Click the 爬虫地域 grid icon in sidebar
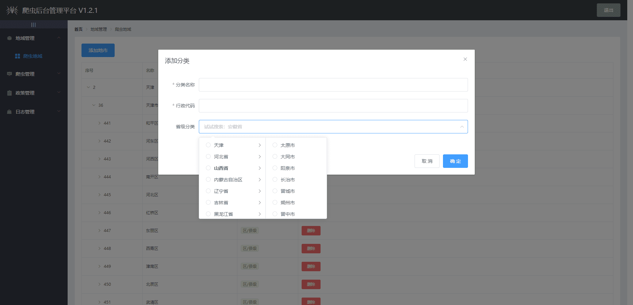This screenshot has height=305, width=633. (x=17, y=56)
